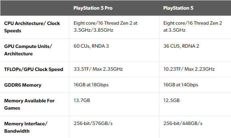The image size is (231, 138).
Task: Click the 33.5TF/ Max 2.35GHz value
Action: (x=98, y=69)
